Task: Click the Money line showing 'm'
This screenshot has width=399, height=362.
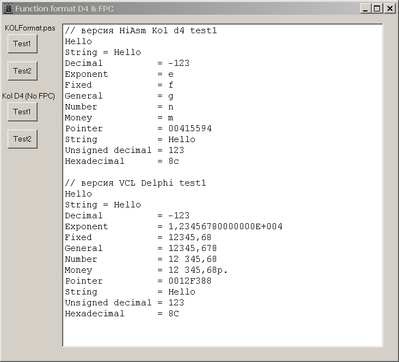Action: tap(119, 118)
